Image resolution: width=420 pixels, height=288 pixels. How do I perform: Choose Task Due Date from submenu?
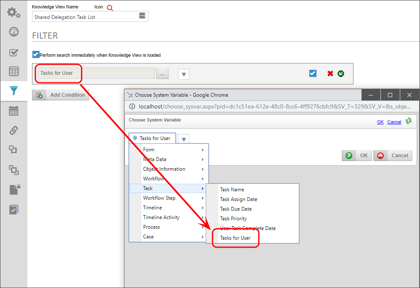pyautogui.click(x=236, y=209)
